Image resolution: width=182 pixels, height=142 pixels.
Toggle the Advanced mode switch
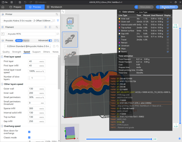50,40
